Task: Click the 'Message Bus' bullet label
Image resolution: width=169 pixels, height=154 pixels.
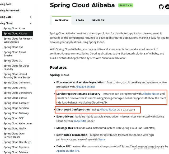Action: coord(64,128)
